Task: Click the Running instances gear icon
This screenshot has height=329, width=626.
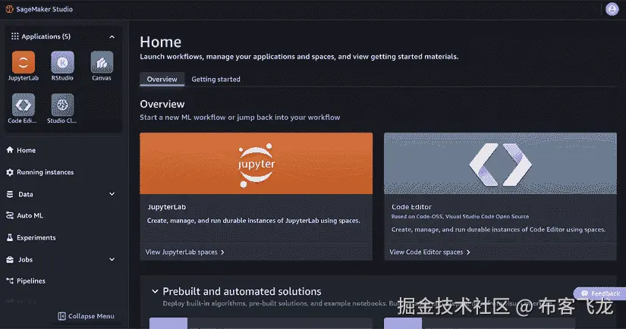Action: 10,172
